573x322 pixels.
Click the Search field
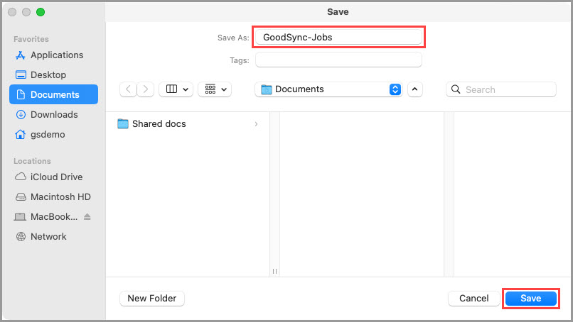coord(501,89)
